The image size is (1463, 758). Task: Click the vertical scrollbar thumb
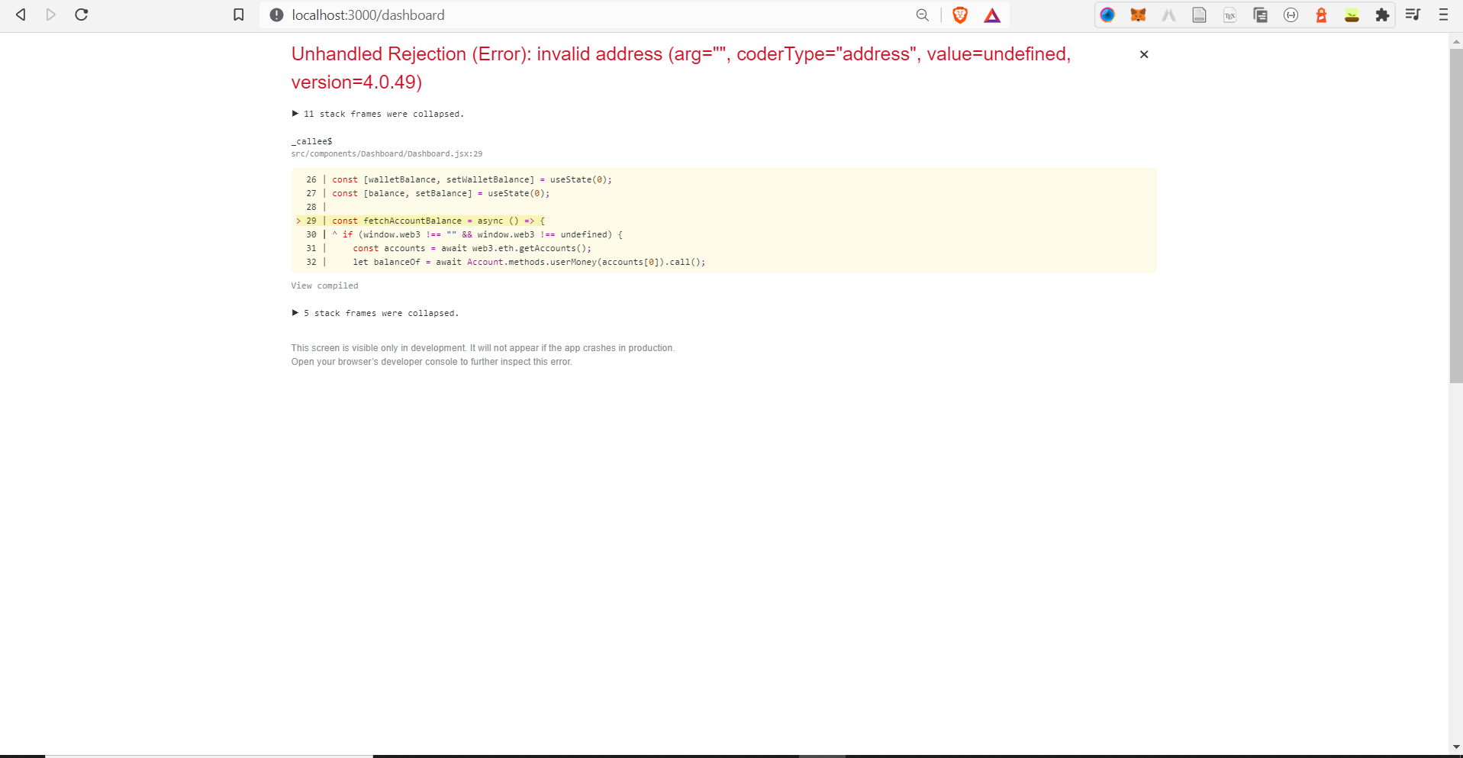(x=1456, y=216)
